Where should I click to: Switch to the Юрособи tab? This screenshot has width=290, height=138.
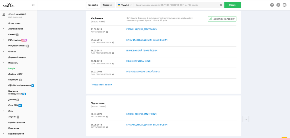[93, 5]
